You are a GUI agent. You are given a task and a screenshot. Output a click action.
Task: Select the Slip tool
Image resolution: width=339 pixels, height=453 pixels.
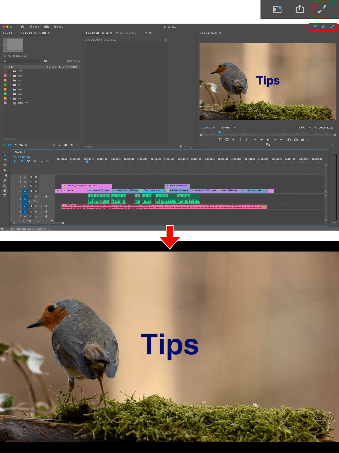click(x=5, y=175)
